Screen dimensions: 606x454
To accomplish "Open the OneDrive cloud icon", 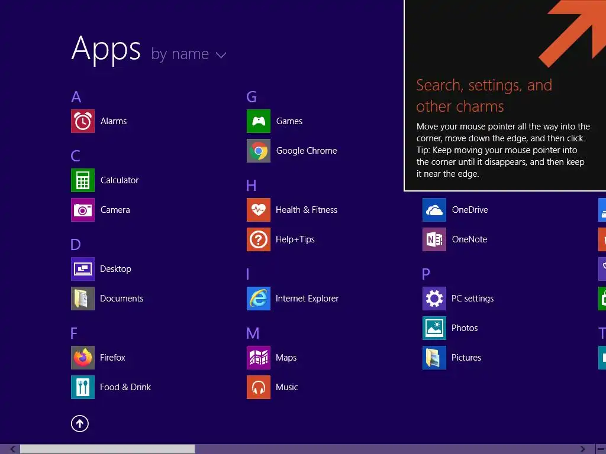I will [434, 210].
